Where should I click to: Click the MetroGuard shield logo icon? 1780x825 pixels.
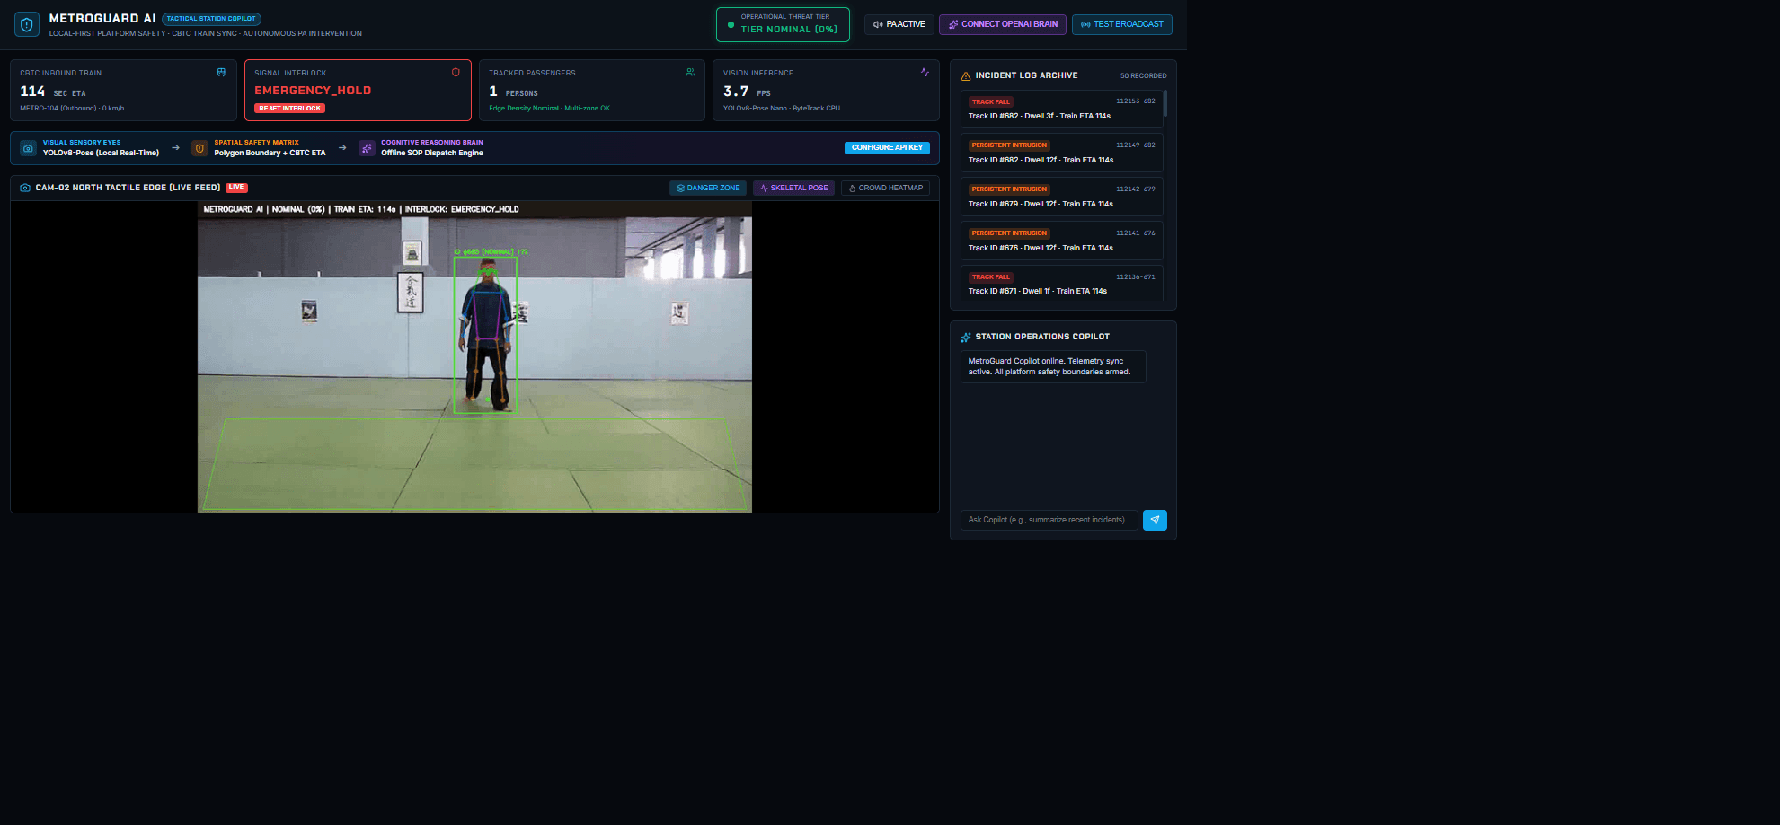tap(27, 25)
